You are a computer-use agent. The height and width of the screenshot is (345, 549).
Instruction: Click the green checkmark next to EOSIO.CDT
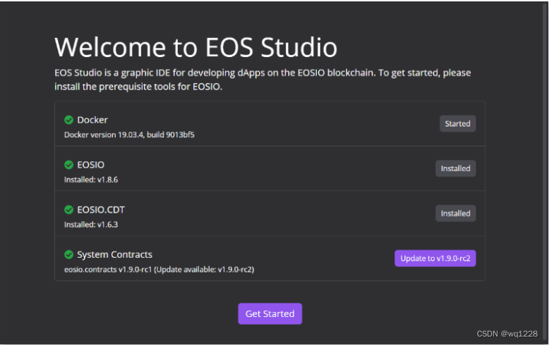[x=68, y=210]
